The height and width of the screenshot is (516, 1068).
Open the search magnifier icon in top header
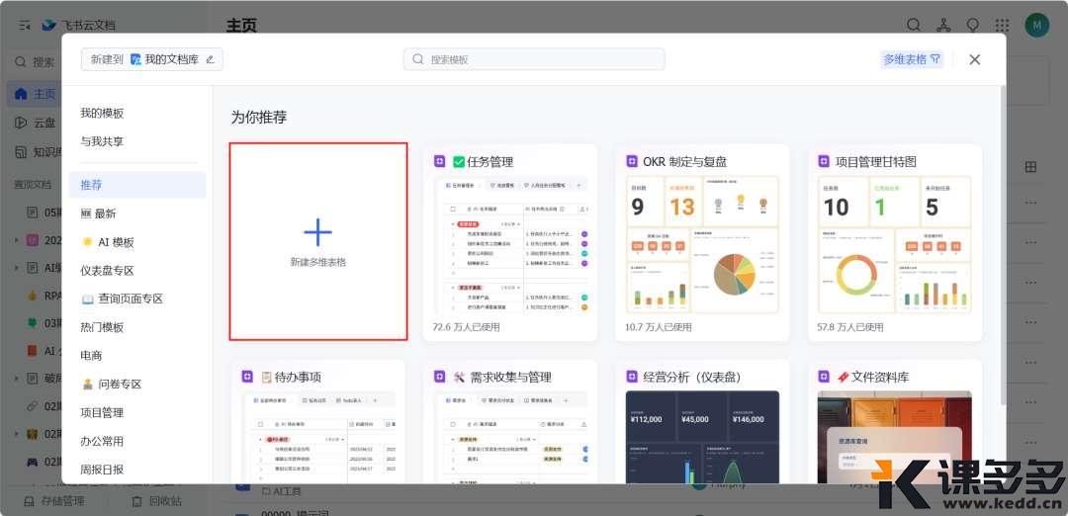[x=914, y=26]
